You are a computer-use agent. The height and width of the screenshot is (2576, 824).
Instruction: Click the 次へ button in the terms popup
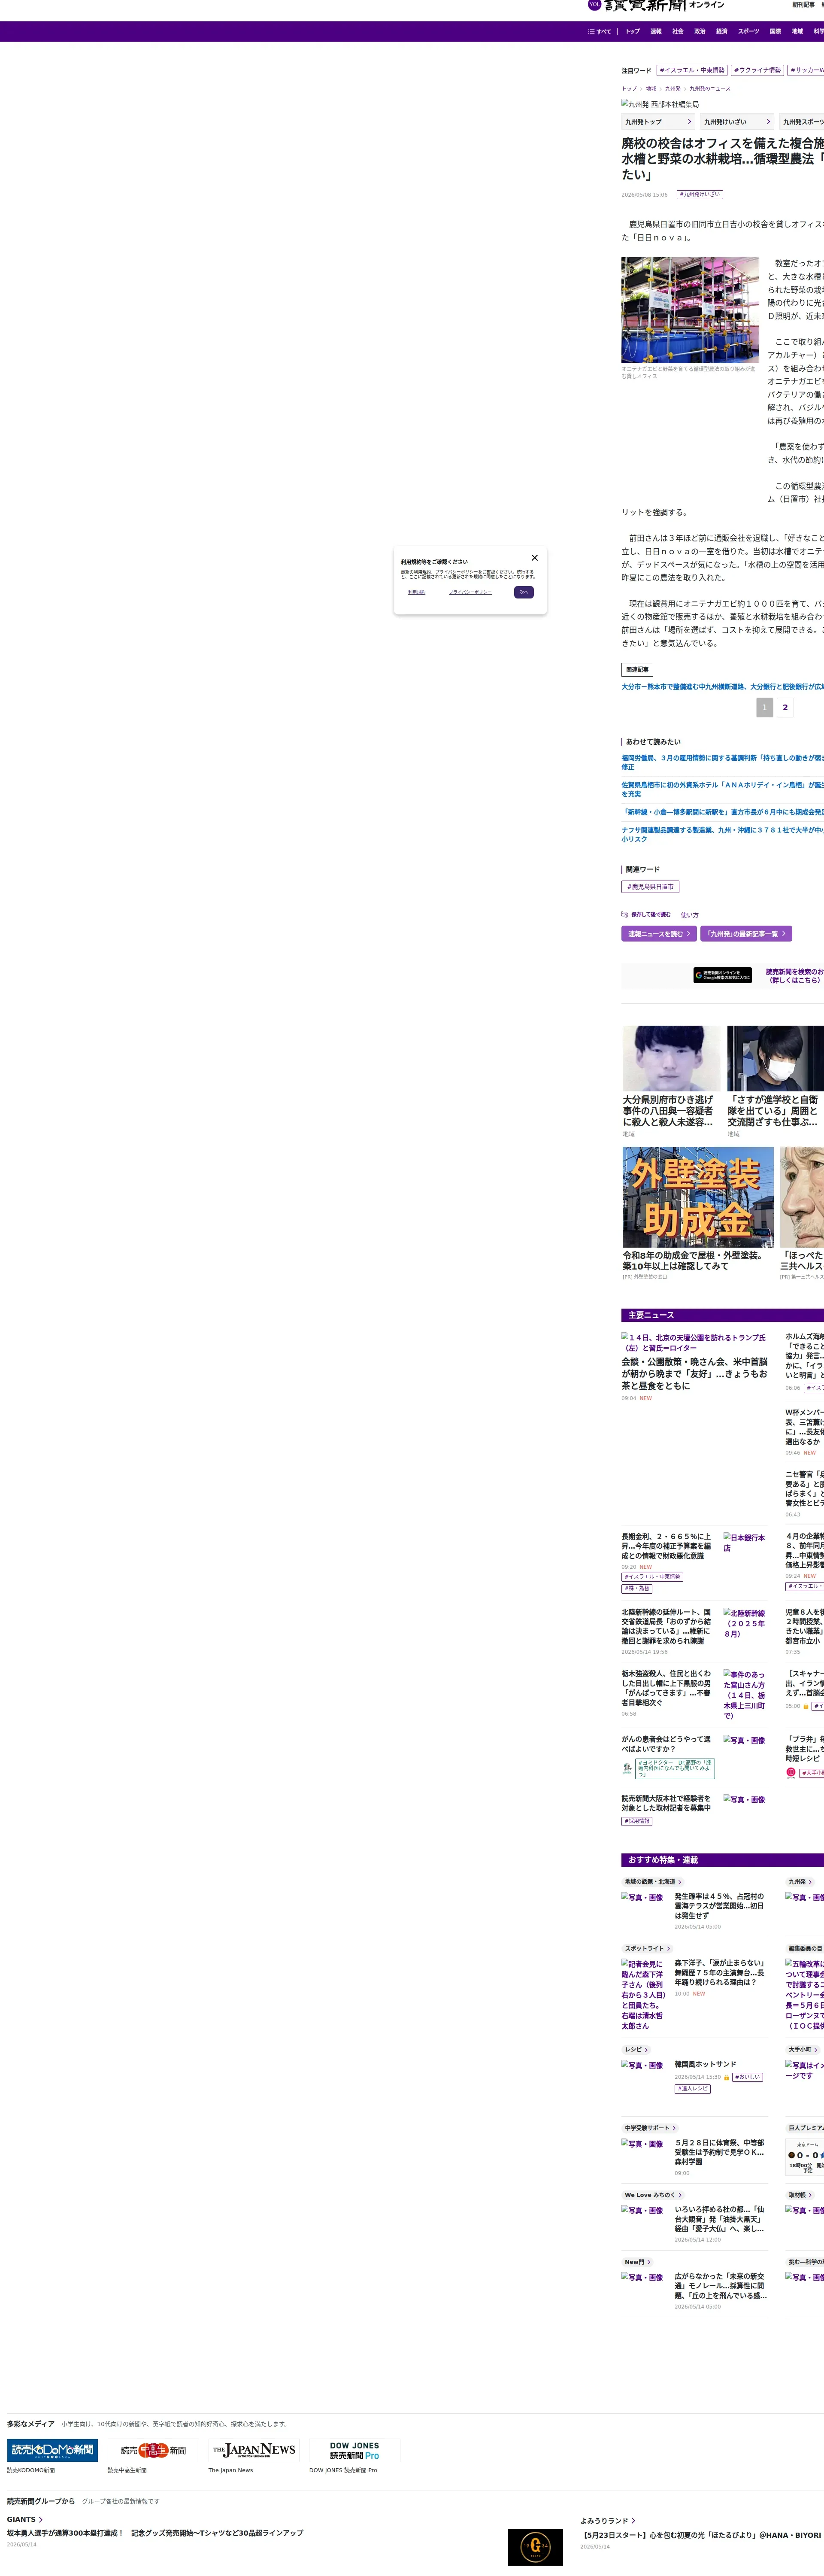[524, 592]
